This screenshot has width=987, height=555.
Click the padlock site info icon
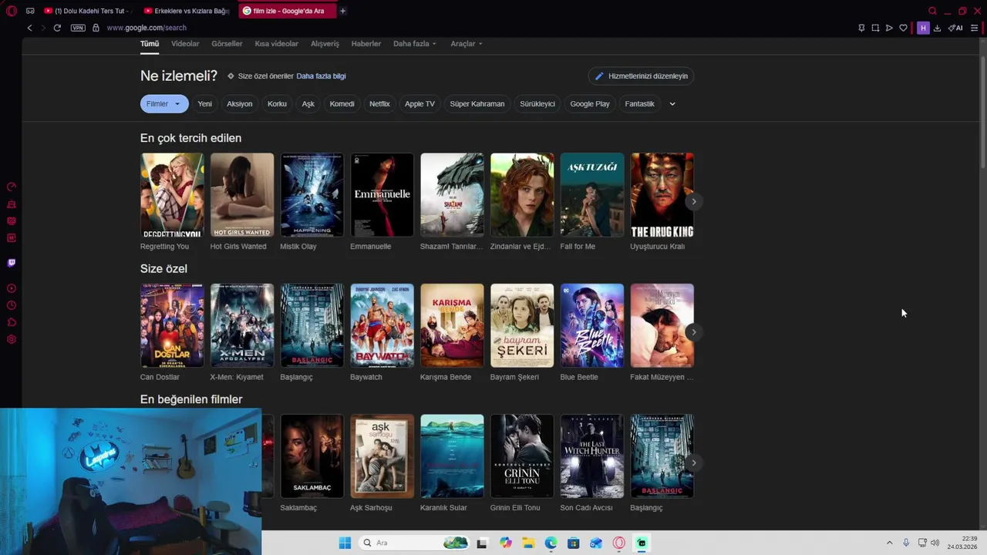pos(96,28)
